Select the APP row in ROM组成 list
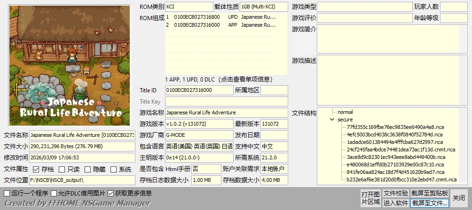The height and width of the screenshot is (210, 472). pyautogui.click(x=220, y=25)
